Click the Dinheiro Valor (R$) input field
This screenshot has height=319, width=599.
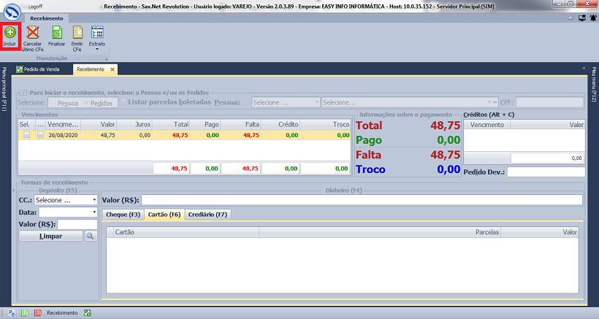click(x=361, y=200)
